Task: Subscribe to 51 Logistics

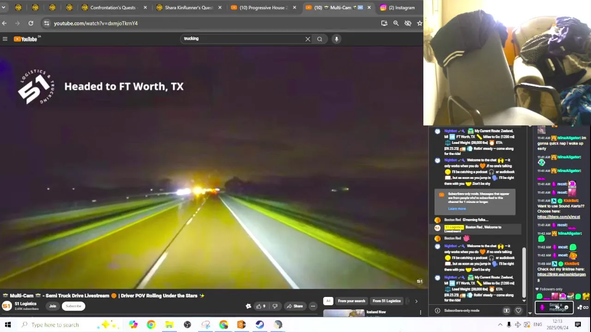Action: [73, 306]
